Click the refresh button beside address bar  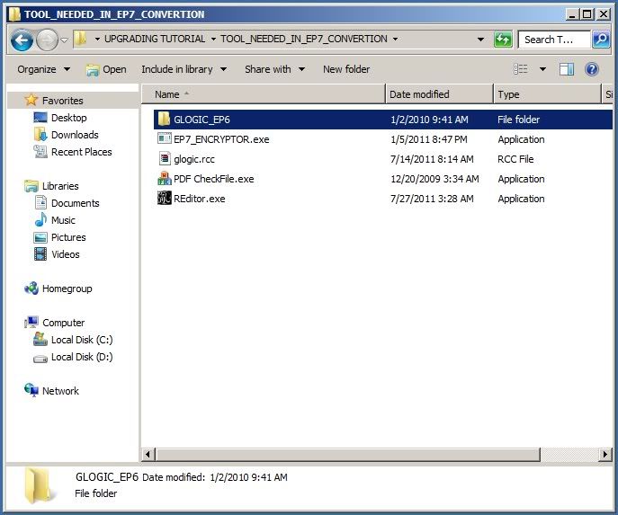(x=503, y=40)
